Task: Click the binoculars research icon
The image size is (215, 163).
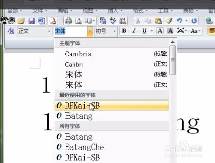Action: (x=123, y=21)
